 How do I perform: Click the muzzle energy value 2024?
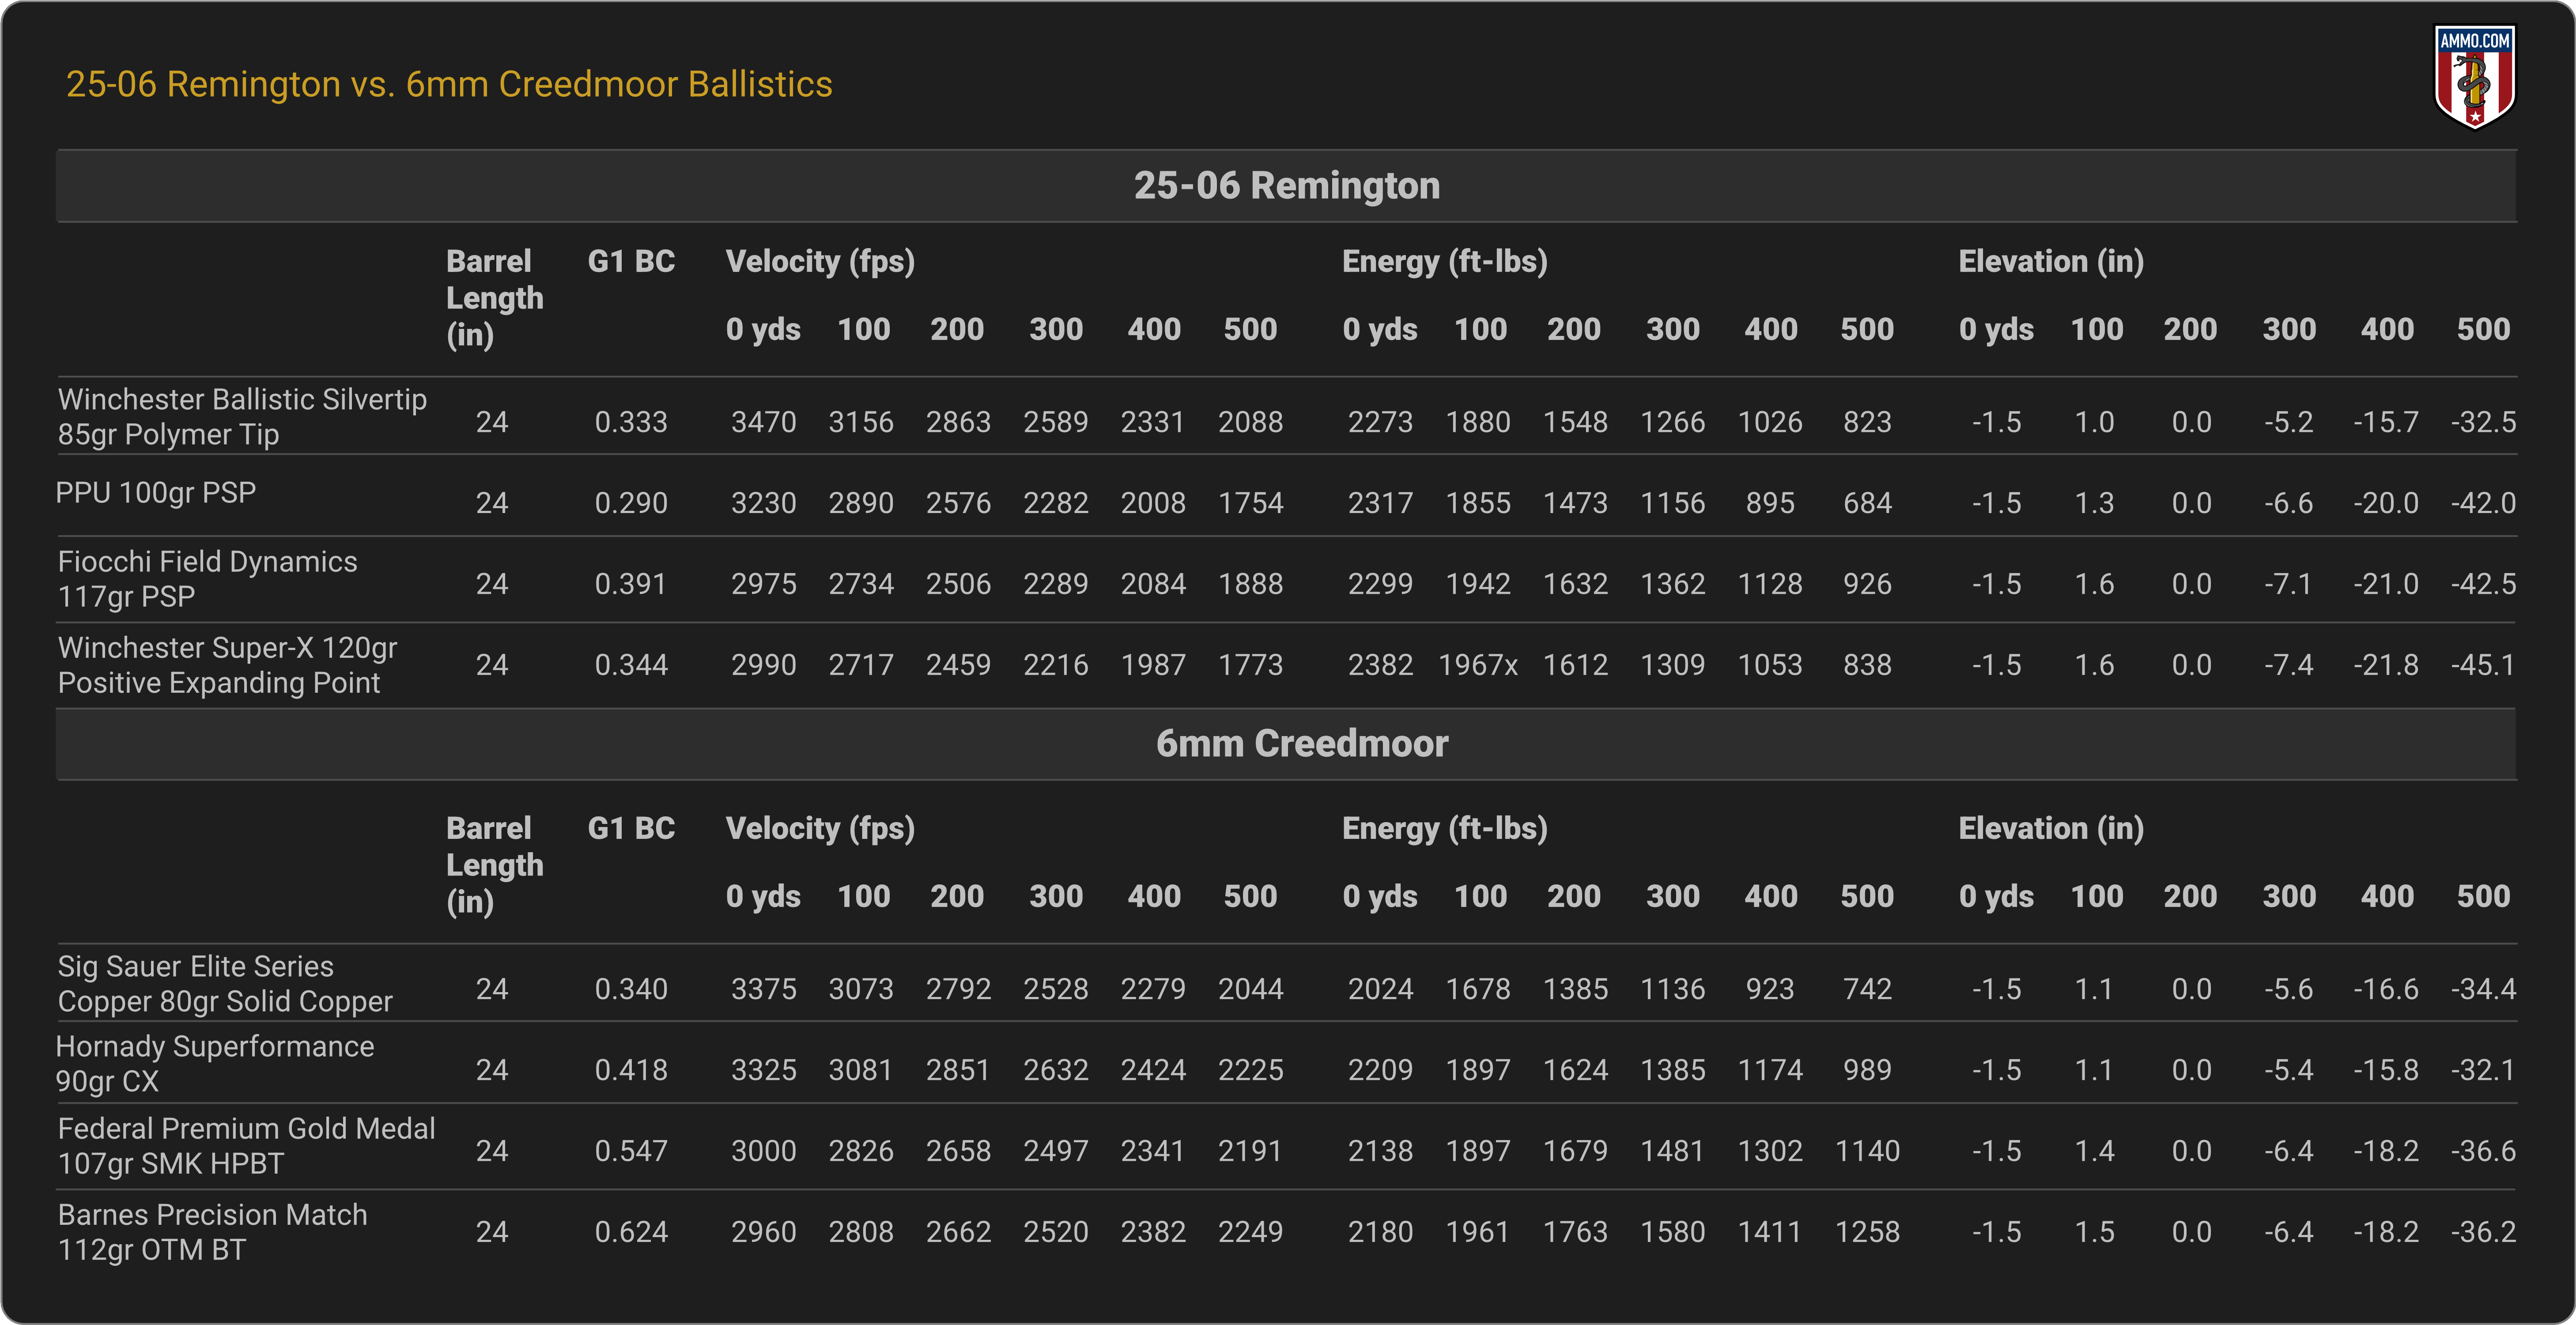point(1381,989)
